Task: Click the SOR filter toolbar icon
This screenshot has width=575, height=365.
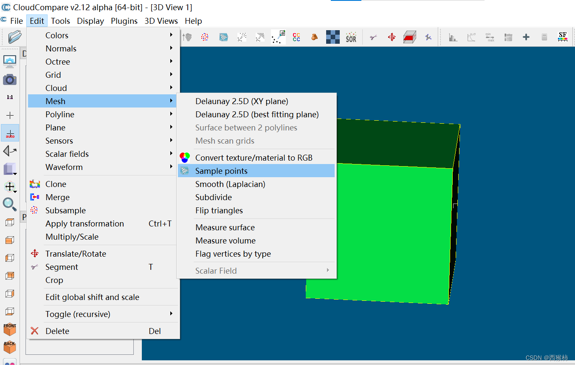Action: 351,37
